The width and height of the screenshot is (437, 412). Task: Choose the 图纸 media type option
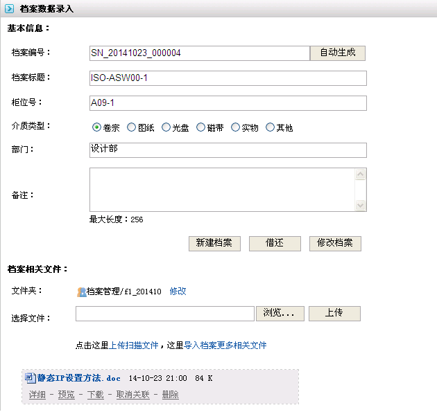pyautogui.click(x=131, y=127)
